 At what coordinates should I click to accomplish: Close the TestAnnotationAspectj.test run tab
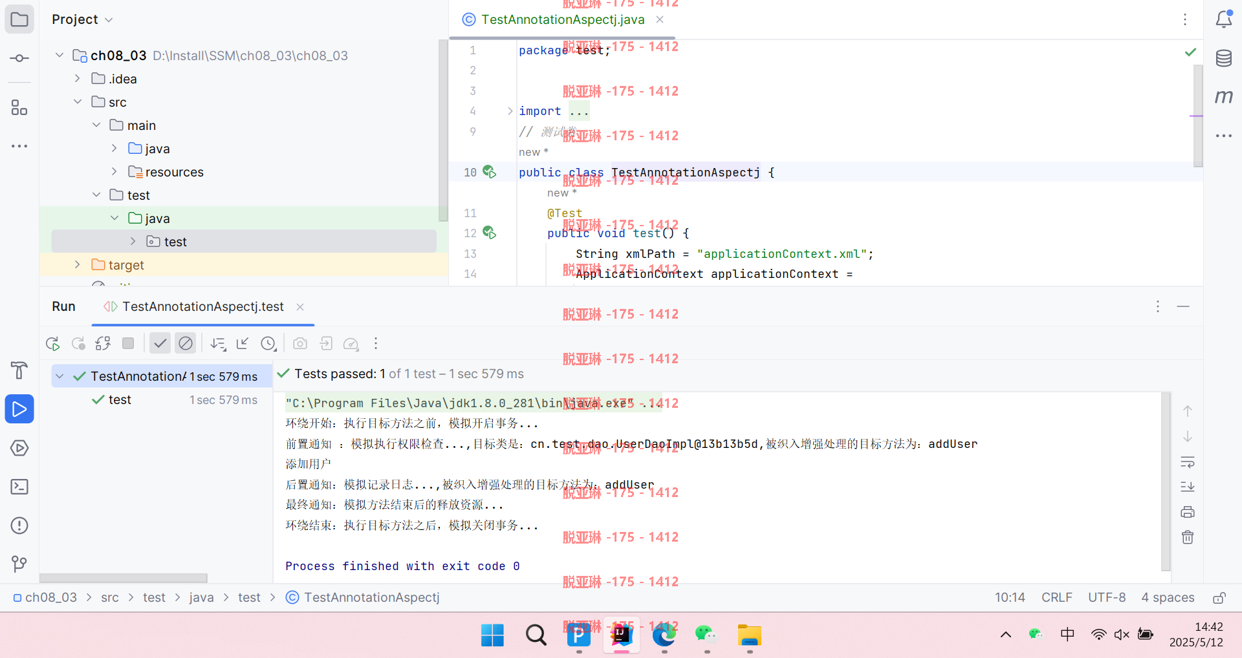point(300,307)
